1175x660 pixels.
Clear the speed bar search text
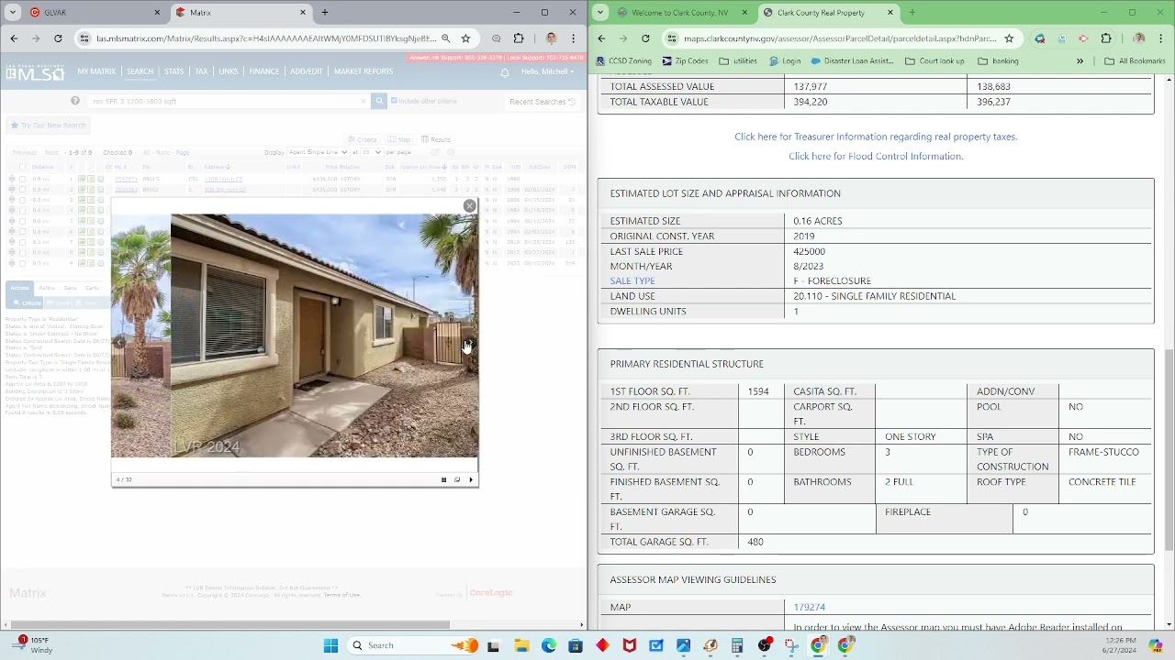pyautogui.click(x=364, y=101)
